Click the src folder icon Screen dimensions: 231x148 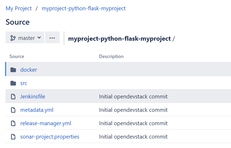click(13, 83)
